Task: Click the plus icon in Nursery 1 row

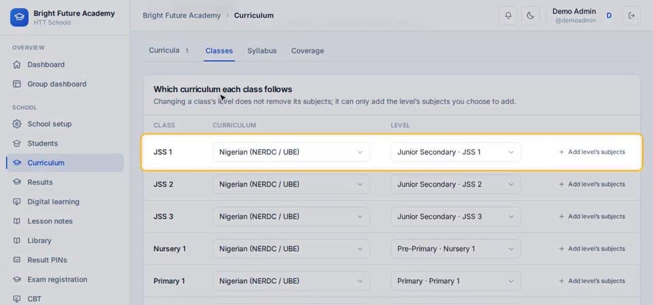Action: pyautogui.click(x=561, y=248)
